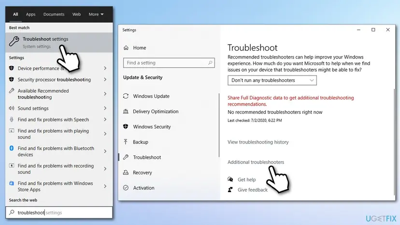400x225 pixels.
Task: Open the troubleshooter preference dropdown
Action: (272, 80)
